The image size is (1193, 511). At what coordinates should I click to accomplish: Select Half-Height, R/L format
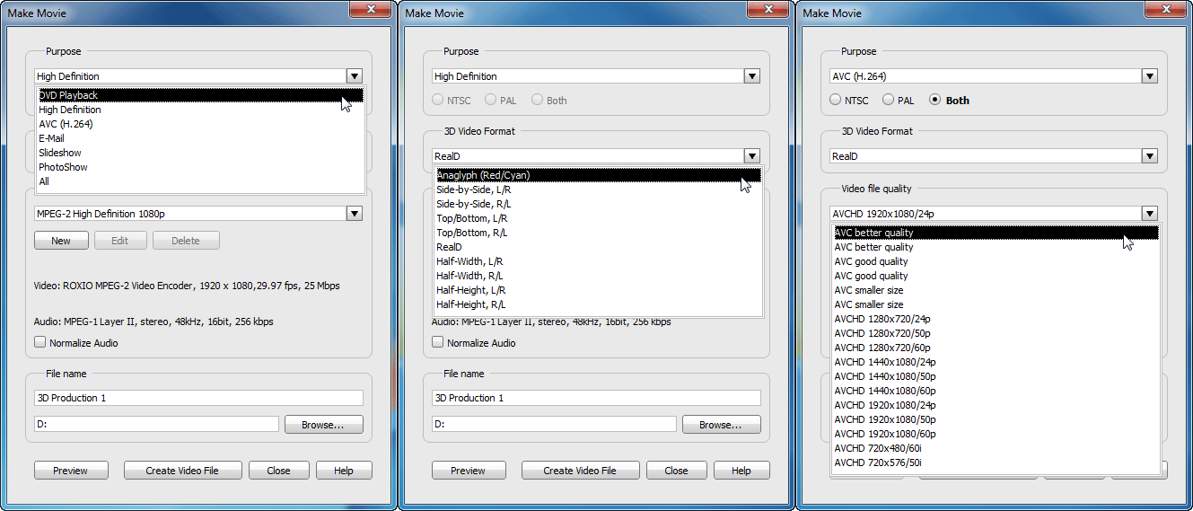[x=598, y=304]
